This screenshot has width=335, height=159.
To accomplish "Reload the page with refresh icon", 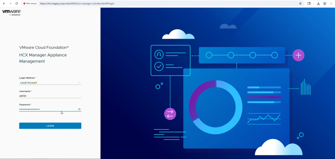I will pos(17,3).
